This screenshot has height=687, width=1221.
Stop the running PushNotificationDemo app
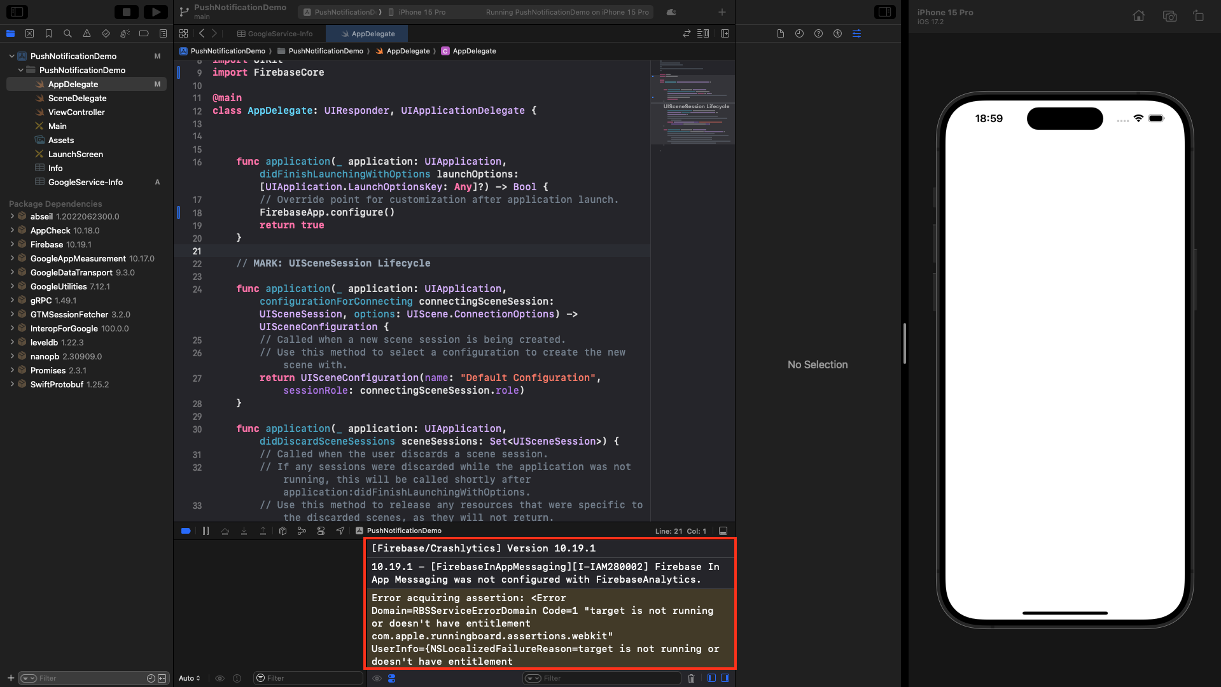click(126, 11)
